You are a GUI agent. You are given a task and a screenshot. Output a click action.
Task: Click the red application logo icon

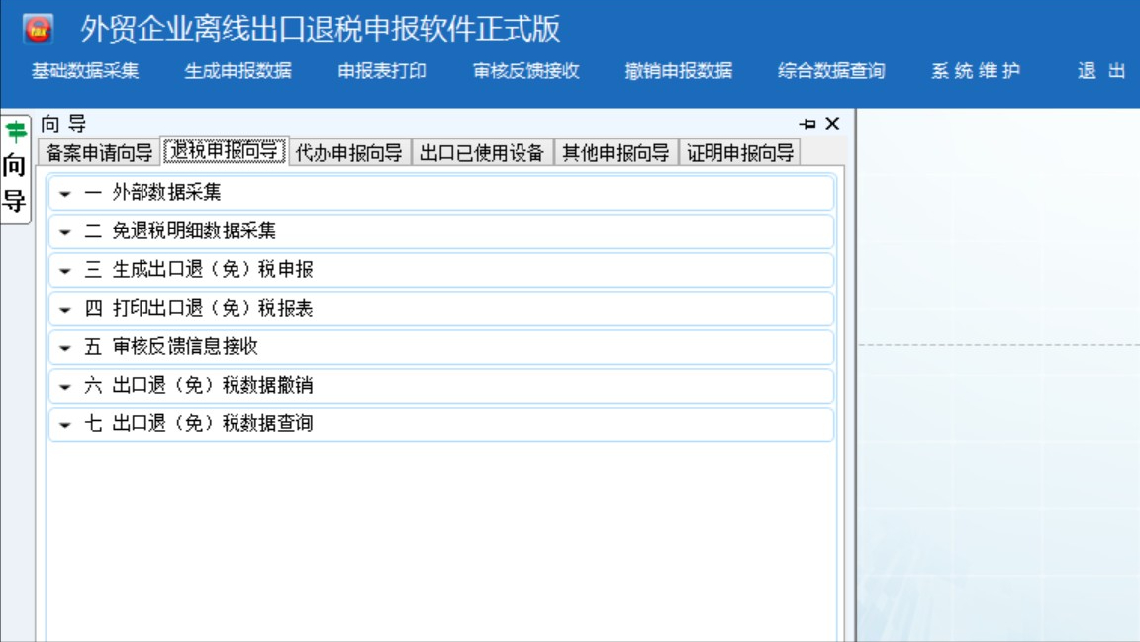click(x=38, y=29)
